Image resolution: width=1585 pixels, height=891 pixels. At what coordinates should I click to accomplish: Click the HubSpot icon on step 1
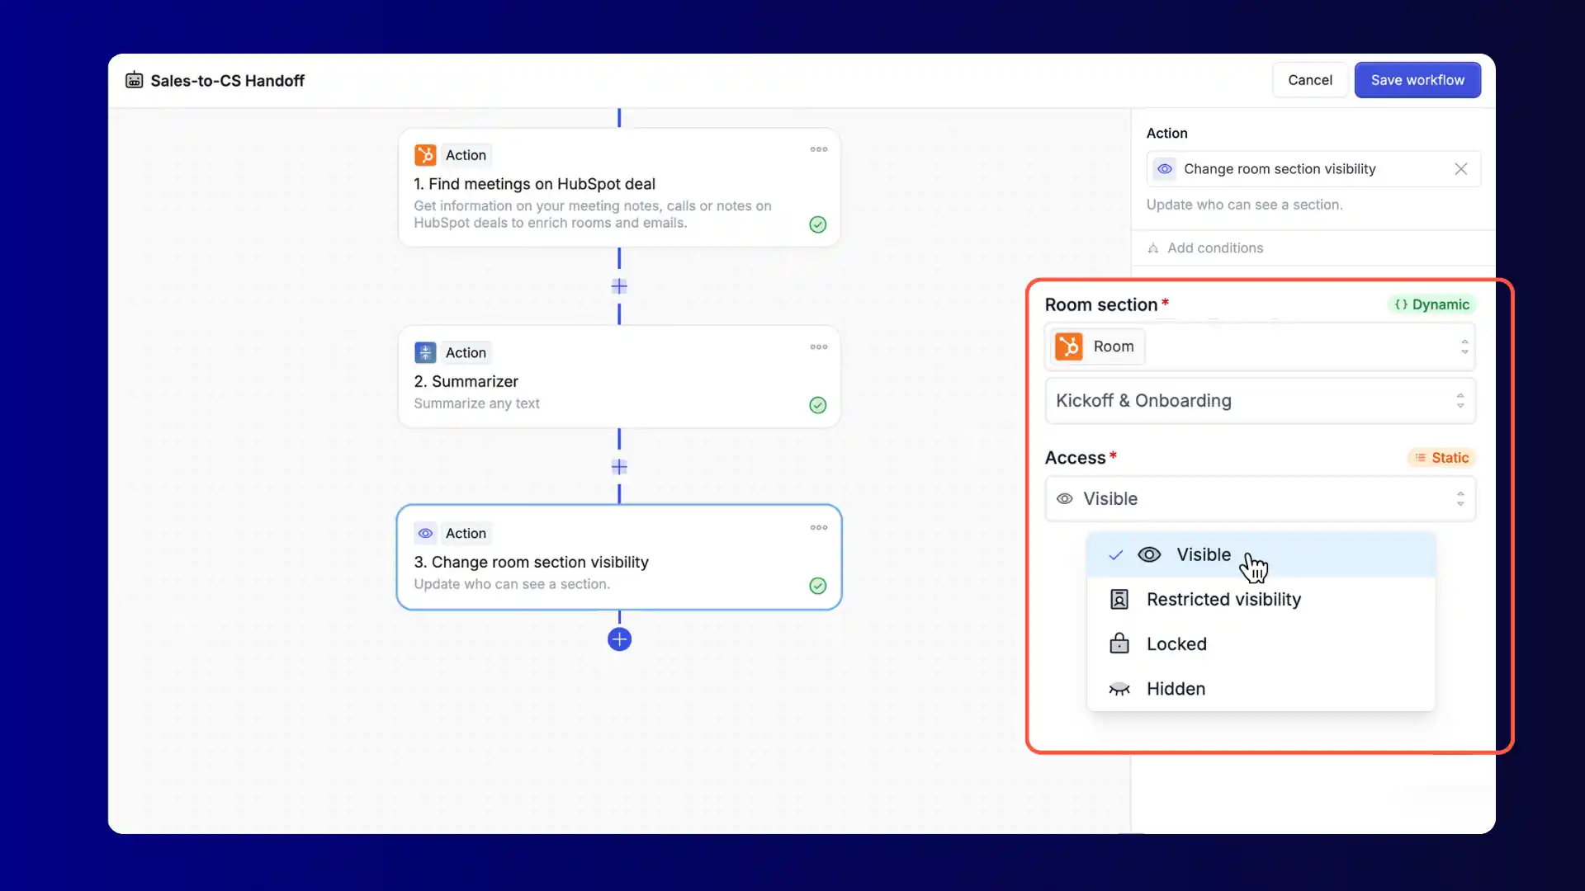point(425,155)
